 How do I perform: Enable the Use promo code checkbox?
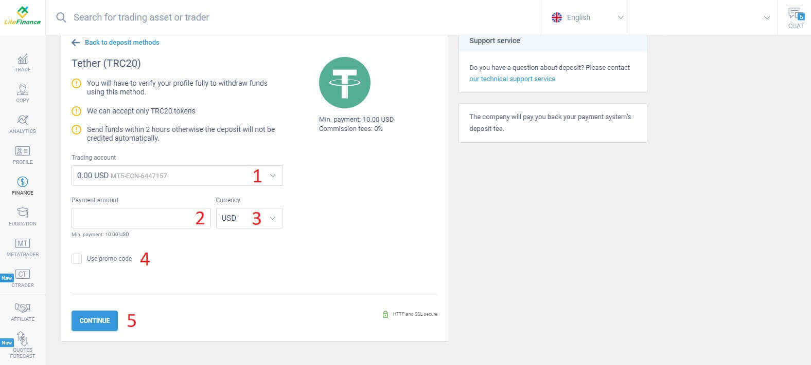77,258
